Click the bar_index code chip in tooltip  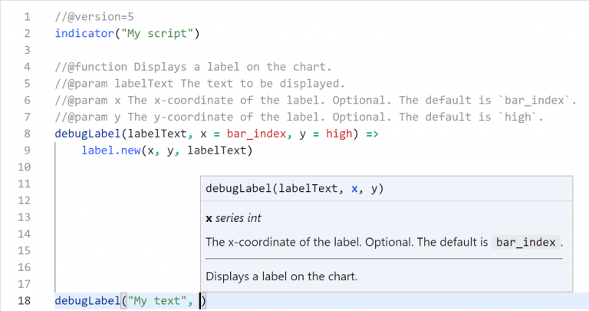click(x=526, y=243)
